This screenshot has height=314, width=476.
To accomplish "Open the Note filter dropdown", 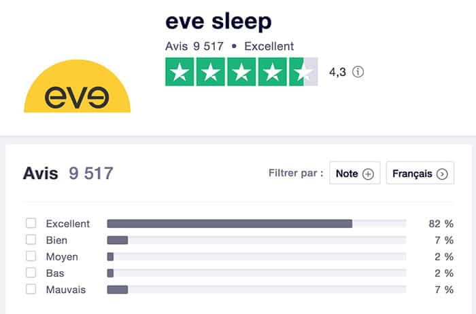I will (354, 174).
